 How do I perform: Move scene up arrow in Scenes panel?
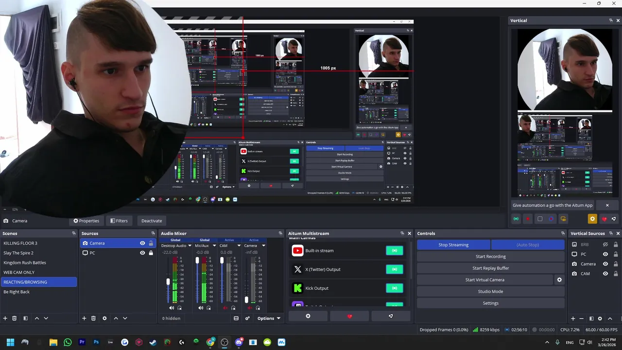point(36,318)
